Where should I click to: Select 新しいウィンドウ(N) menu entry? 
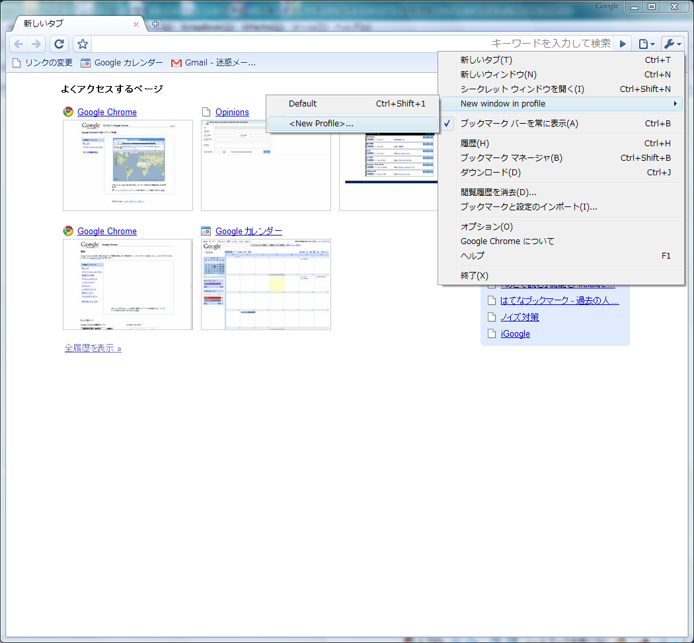click(x=561, y=74)
